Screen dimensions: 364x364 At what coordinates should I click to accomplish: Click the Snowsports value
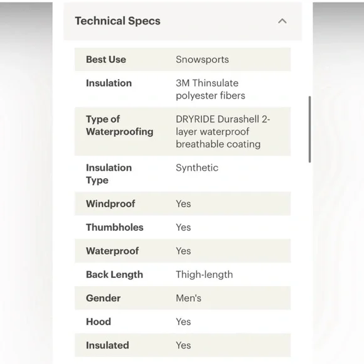coord(202,60)
